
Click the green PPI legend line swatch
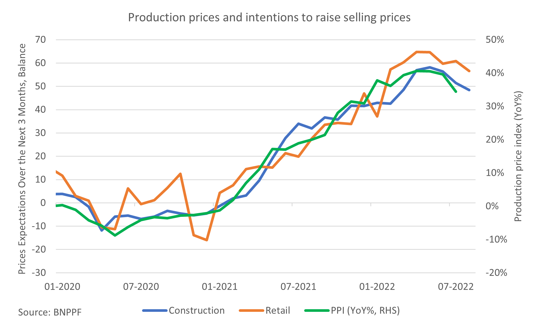pyautogui.click(x=317, y=311)
